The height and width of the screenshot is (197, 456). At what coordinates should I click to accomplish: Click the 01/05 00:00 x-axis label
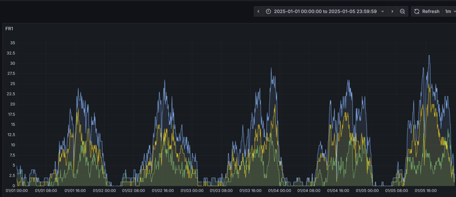[368, 191]
